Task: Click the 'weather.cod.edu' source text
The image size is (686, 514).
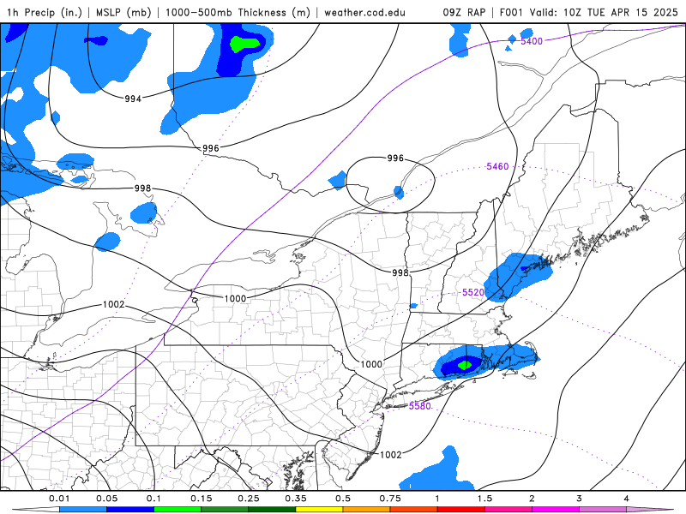Action: tap(364, 12)
